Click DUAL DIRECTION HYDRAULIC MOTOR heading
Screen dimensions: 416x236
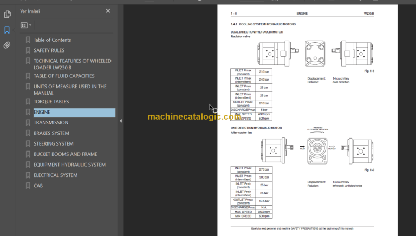point(257,32)
